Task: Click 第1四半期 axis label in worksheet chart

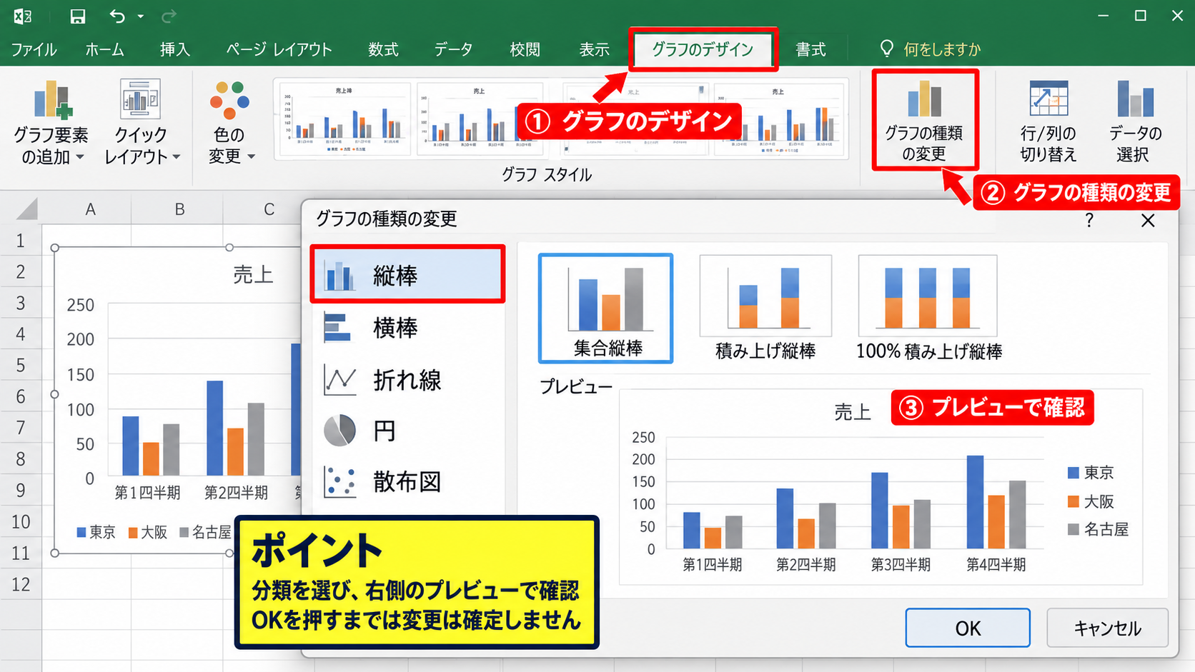Action: pyautogui.click(x=147, y=493)
